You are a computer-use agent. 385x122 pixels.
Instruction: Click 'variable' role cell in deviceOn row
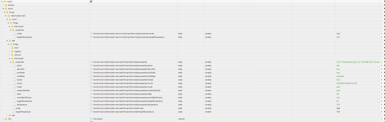tap(208, 69)
